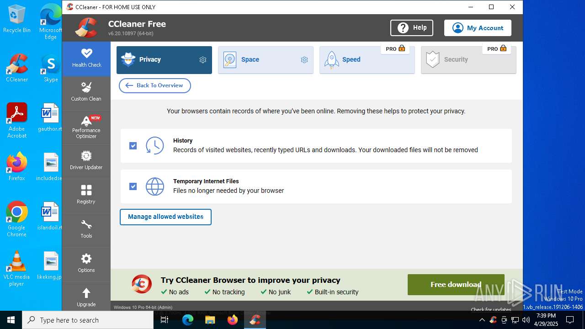Open VLC media player desktop shortcut
This screenshot has width=585, height=329.
coord(17,269)
